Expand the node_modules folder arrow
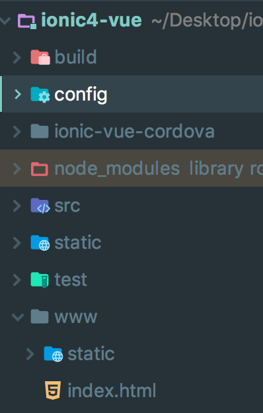This screenshot has width=263, height=413. pyautogui.click(x=17, y=169)
